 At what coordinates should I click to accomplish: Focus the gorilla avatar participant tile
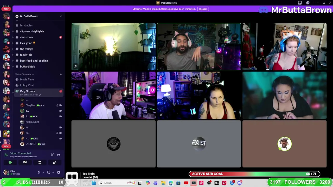point(113,144)
